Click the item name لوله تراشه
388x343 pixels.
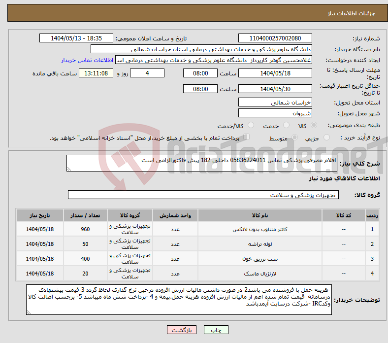click(x=260, y=244)
